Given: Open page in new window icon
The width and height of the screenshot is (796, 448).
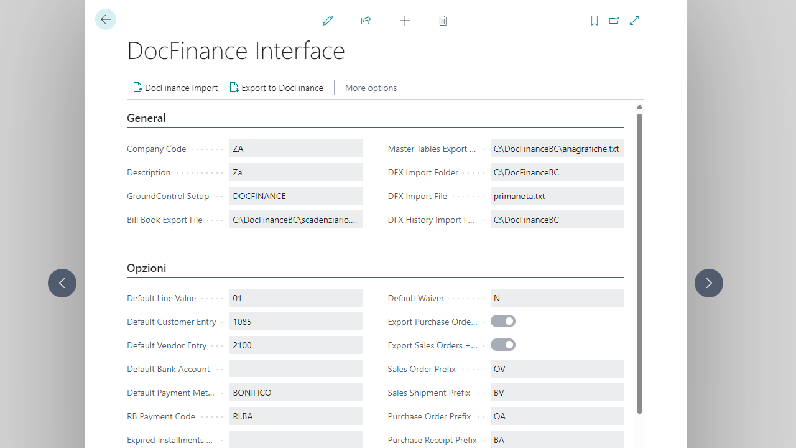Looking at the screenshot, I should [x=614, y=21].
